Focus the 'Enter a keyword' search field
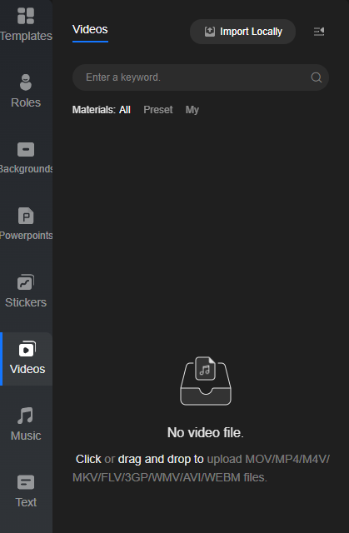This screenshot has width=349, height=533. click(201, 77)
